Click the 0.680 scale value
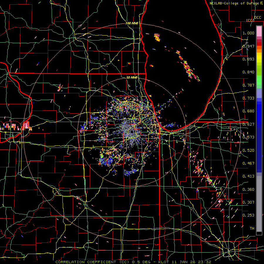Screen dimensions: 264x264 point(248,111)
